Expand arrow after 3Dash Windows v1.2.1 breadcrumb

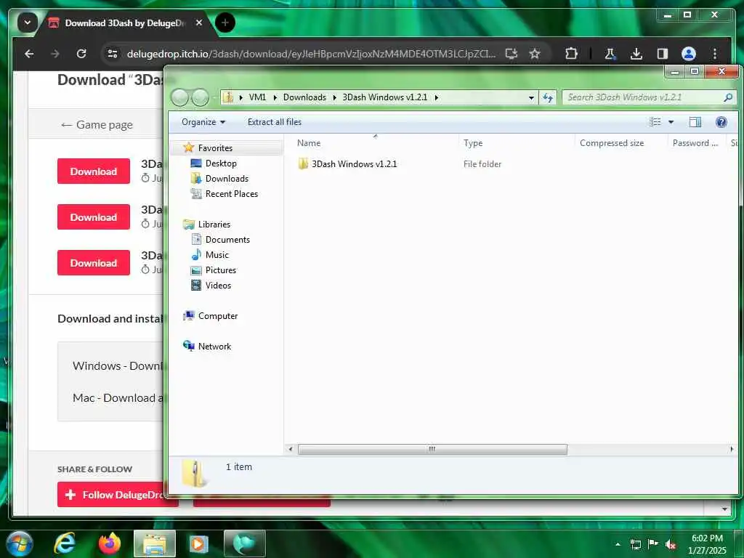pos(437,97)
